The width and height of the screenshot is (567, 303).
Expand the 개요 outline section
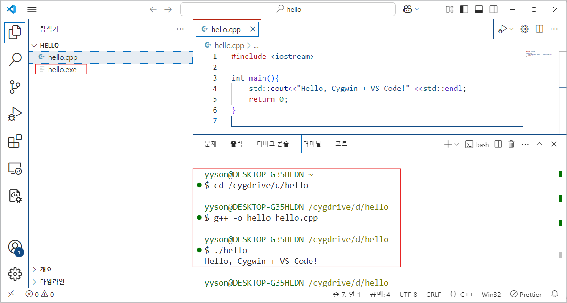click(x=110, y=270)
